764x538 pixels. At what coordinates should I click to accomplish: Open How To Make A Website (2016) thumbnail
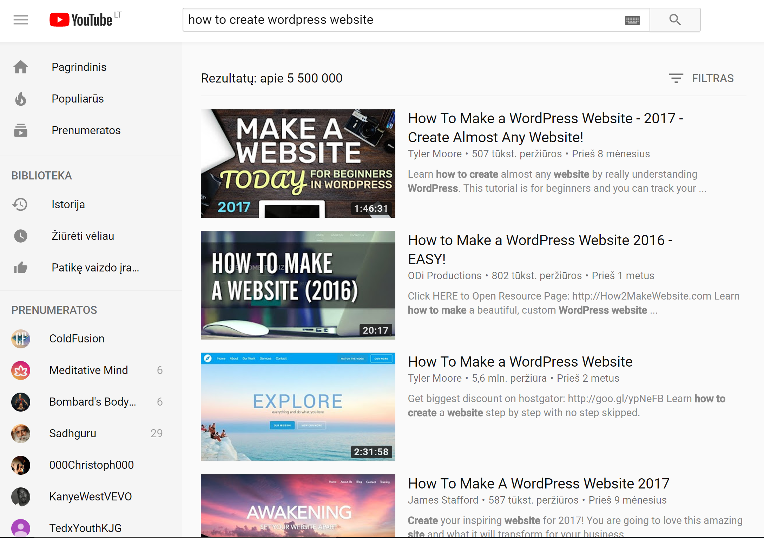[298, 285]
